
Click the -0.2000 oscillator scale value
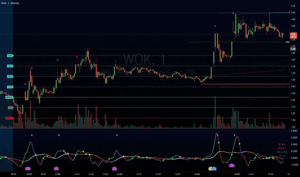point(294,165)
